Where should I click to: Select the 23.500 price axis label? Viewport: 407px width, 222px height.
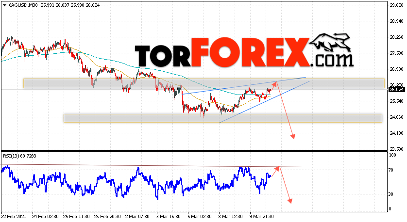click(x=397, y=149)
